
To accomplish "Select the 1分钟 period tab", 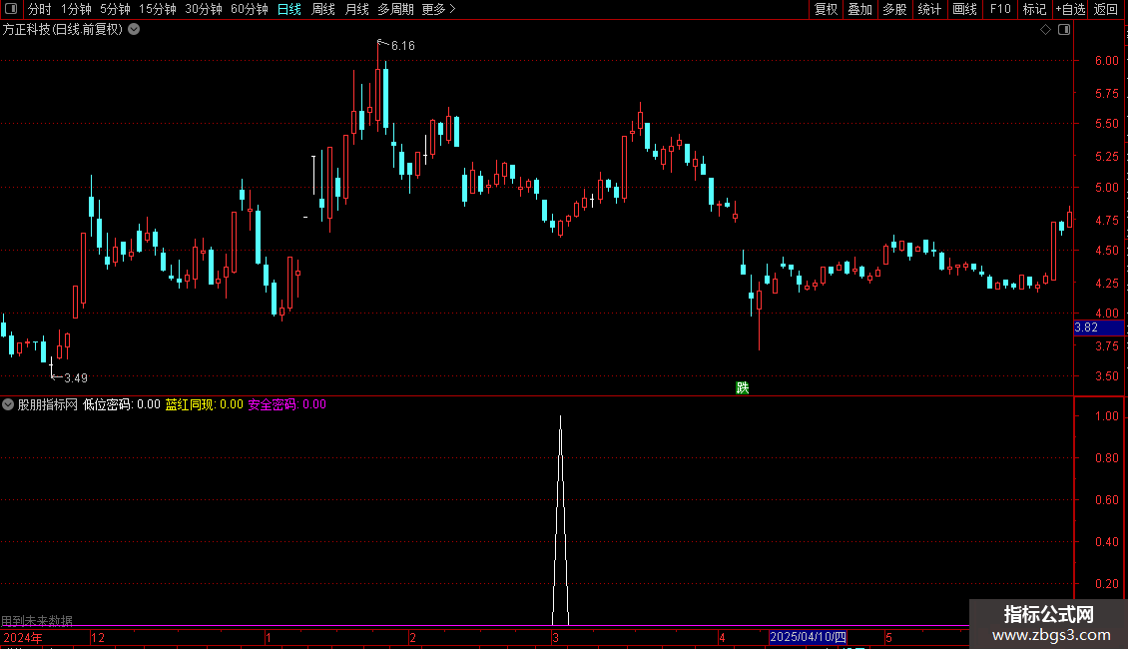I will pyautogui.click(x=76, y=9).
